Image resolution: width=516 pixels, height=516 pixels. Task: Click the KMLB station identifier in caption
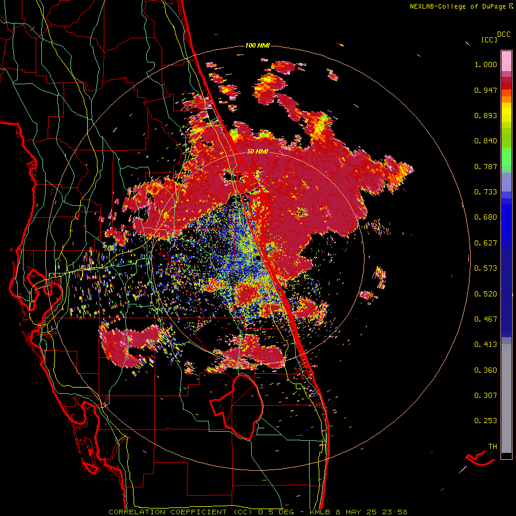click(x=321, y=512)
